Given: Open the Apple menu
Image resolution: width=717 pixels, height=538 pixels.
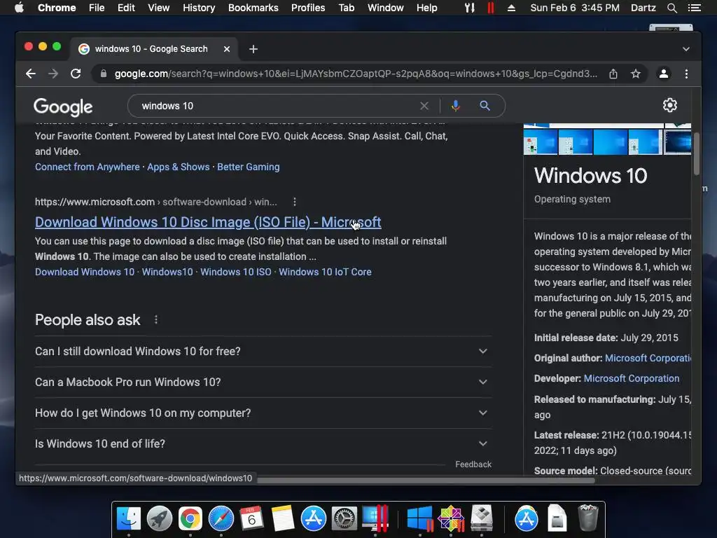Looking at the screenshot, I should [19, 8].
